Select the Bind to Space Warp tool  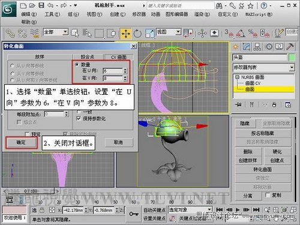pos(34,33)
